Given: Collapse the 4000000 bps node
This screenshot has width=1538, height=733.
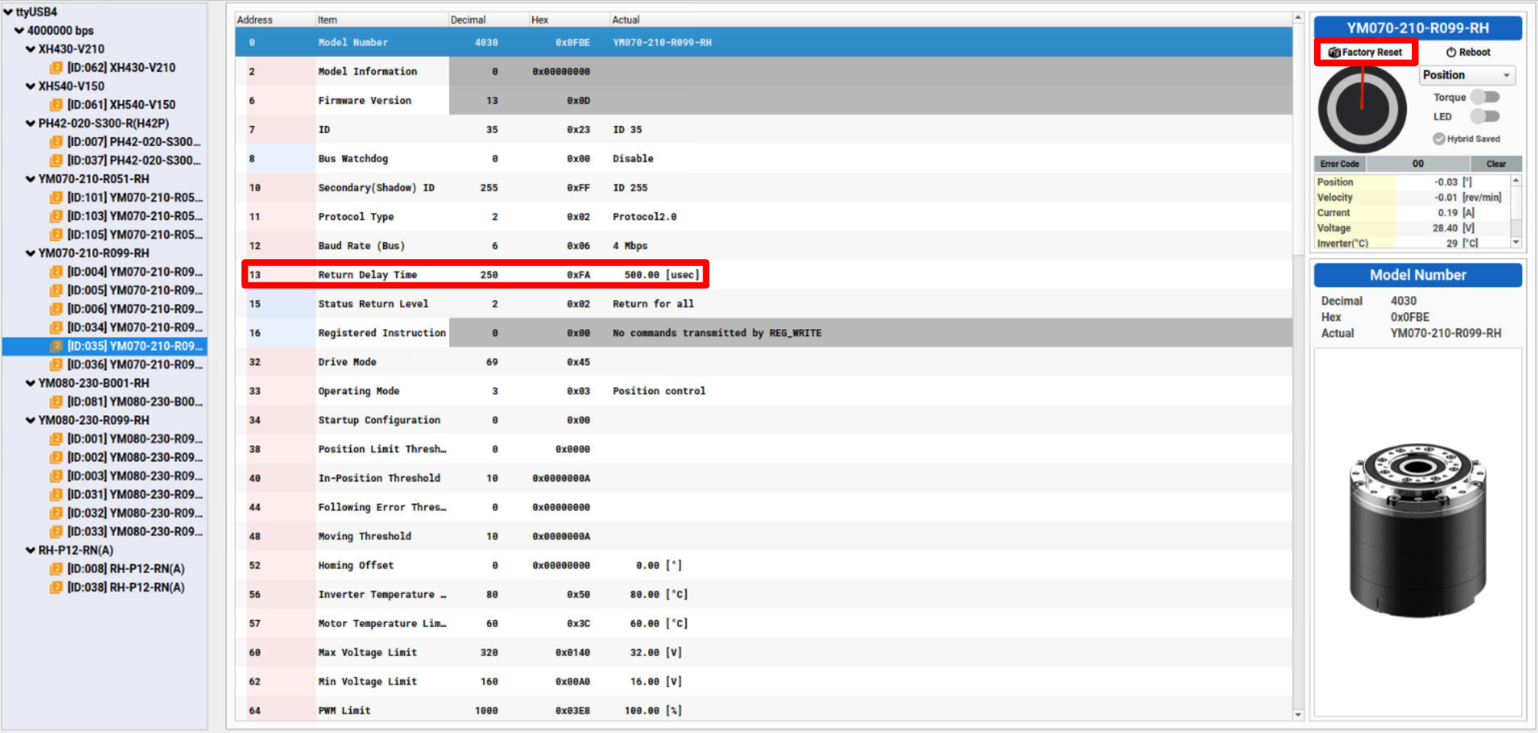Looking at the screenshot, I should pyautogui.click(x=19, y=30).
